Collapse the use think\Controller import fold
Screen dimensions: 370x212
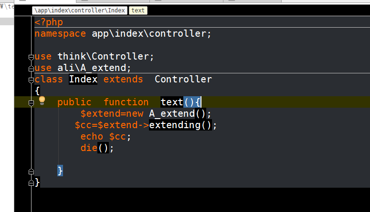(x=32, y=57)
